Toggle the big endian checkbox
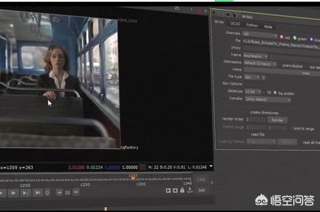320x212 pixels. (275, 93)
